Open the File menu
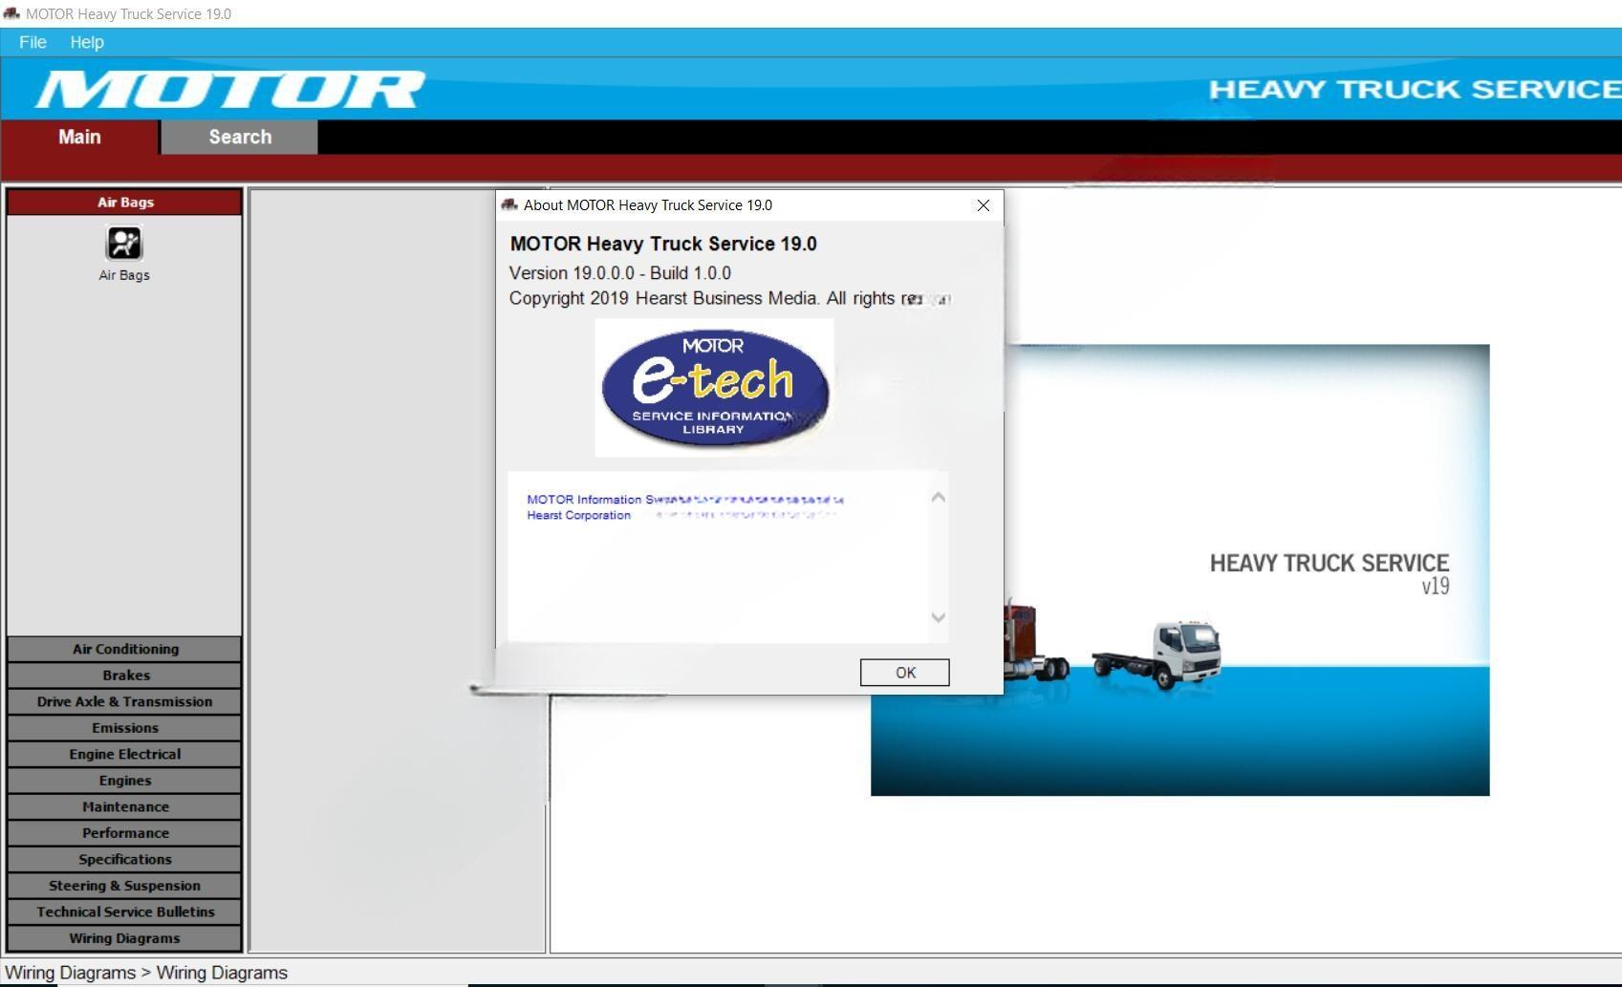The height and width of the screenshot is (987, 1622). click(32, 42)
